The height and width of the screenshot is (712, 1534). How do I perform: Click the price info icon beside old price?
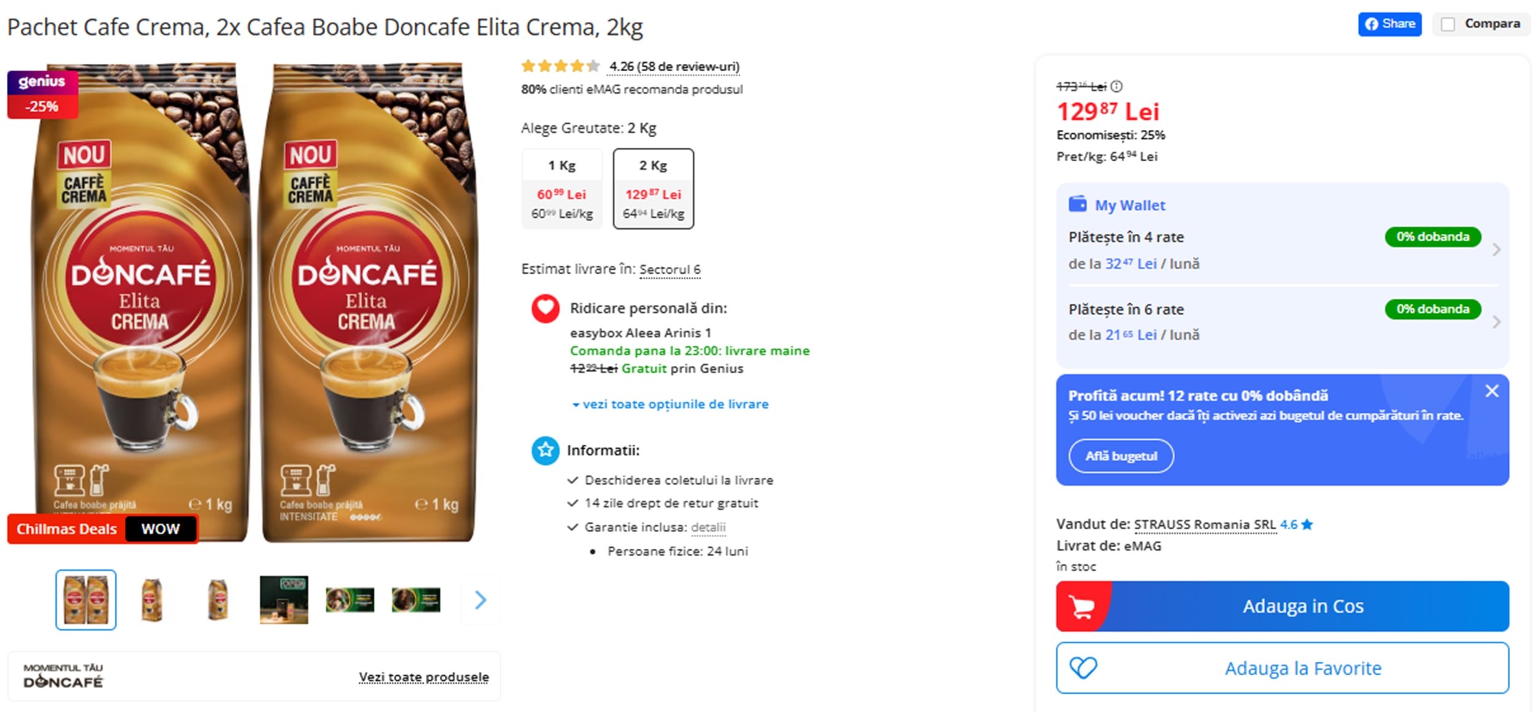pyautogui.click(x=1117, y=86)
